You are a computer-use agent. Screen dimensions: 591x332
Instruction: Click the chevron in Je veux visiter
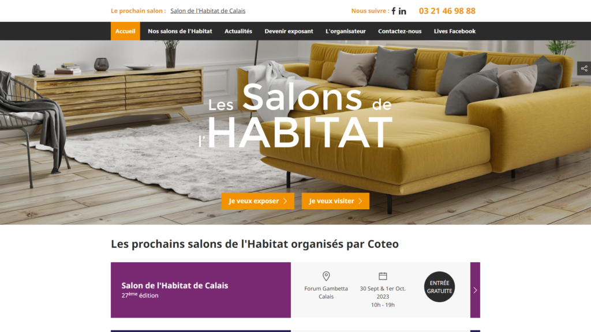(x=360, y=201)
